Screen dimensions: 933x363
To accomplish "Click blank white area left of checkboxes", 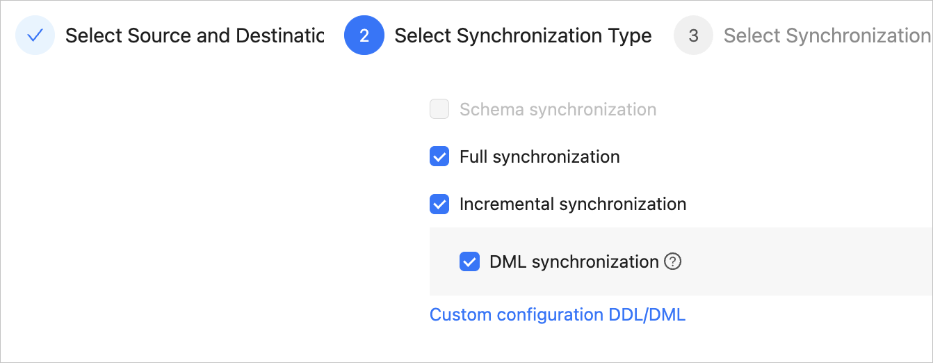I will click(209, 209).
